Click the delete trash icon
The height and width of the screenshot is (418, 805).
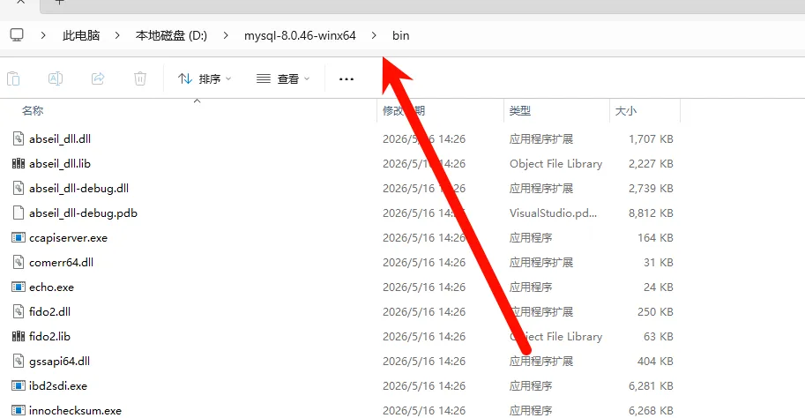click(x=140, y=78)
